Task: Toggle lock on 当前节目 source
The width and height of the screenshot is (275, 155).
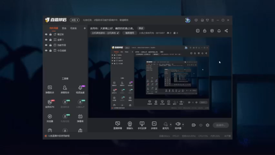Action: (x=51, y=45)
